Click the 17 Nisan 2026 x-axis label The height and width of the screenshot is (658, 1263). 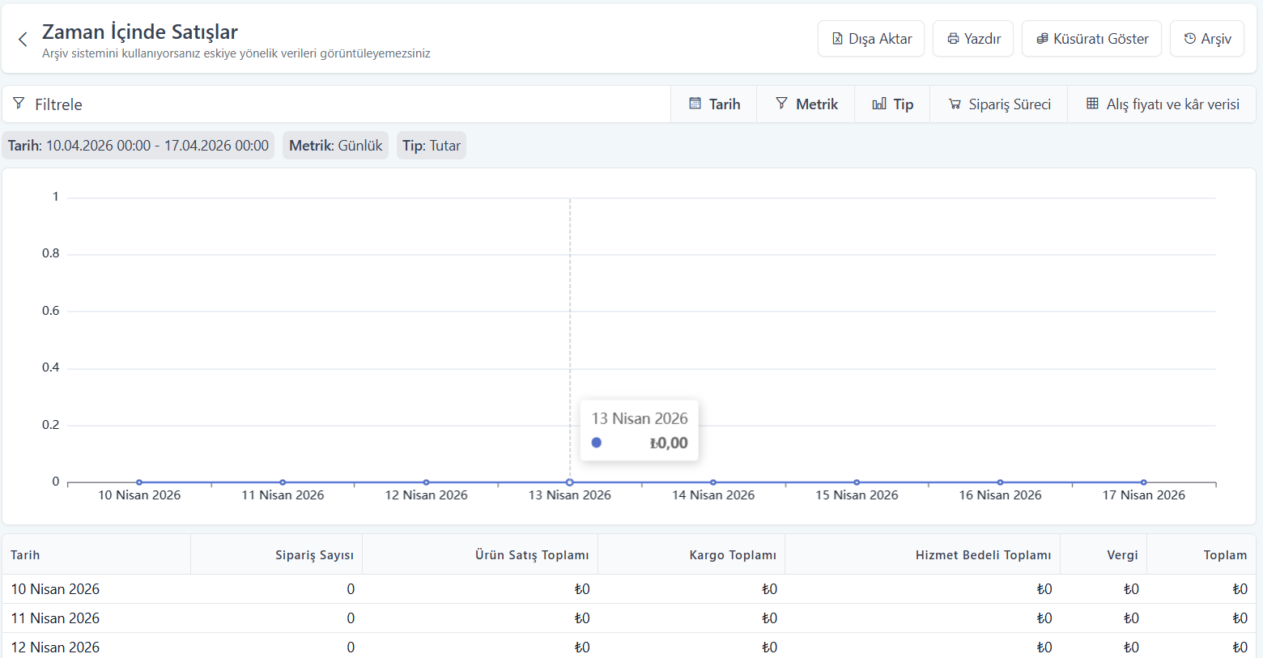tap(1144, 495)
